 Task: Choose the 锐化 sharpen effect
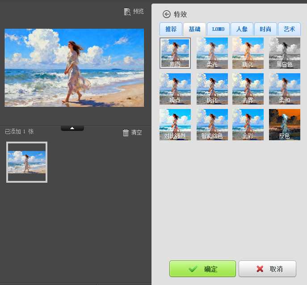(212, 88)
